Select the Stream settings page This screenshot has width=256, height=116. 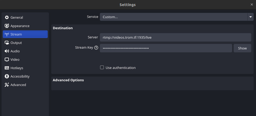25,34
